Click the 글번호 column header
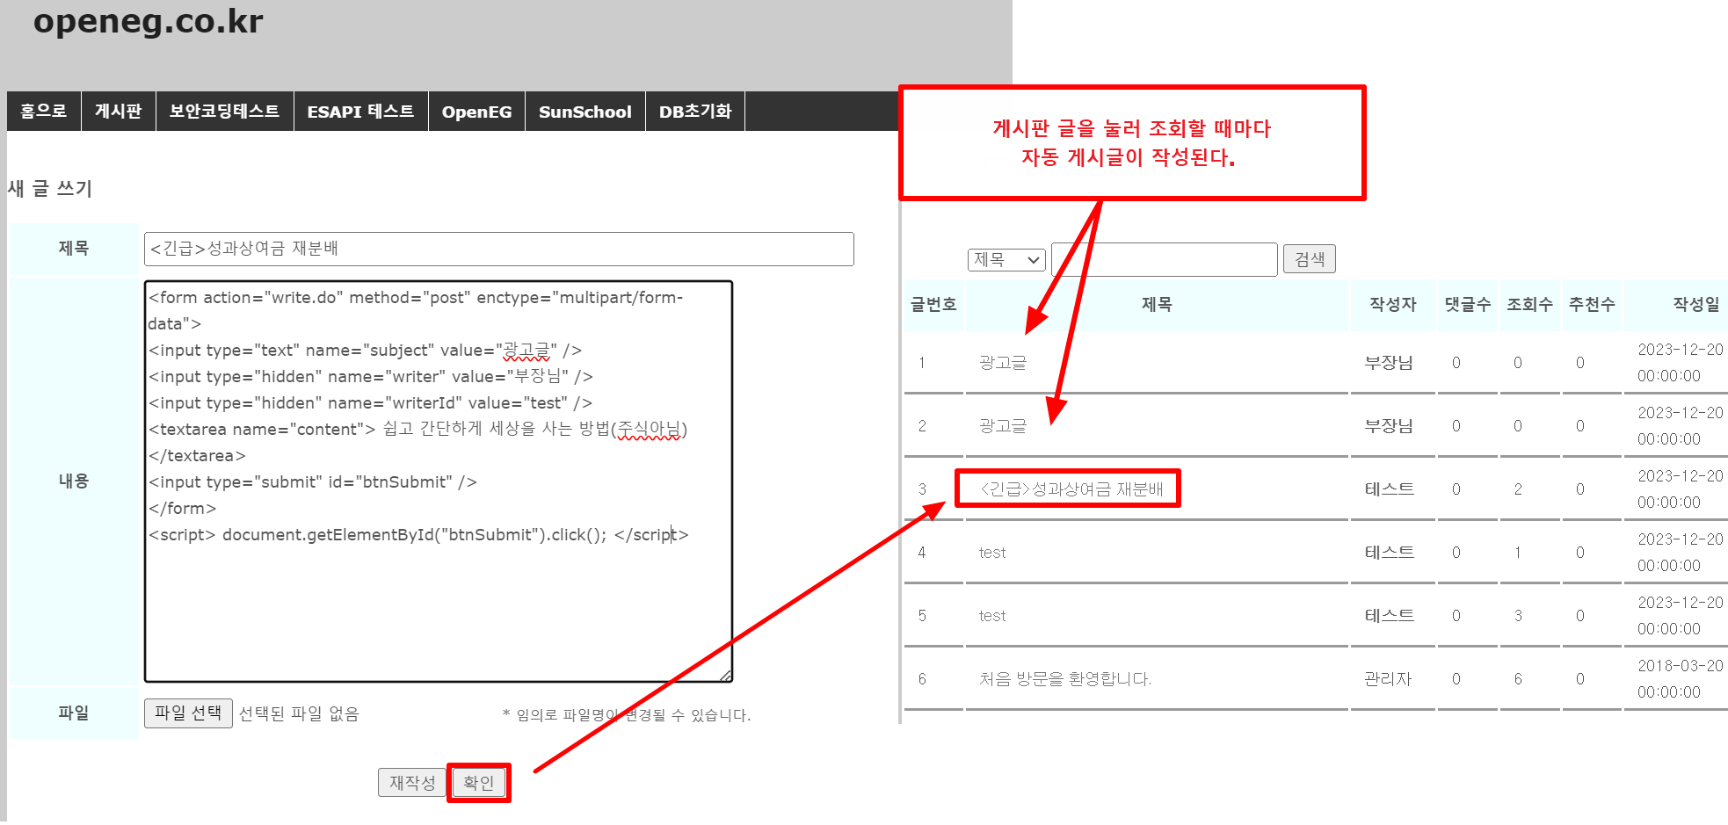 point(933,305)
